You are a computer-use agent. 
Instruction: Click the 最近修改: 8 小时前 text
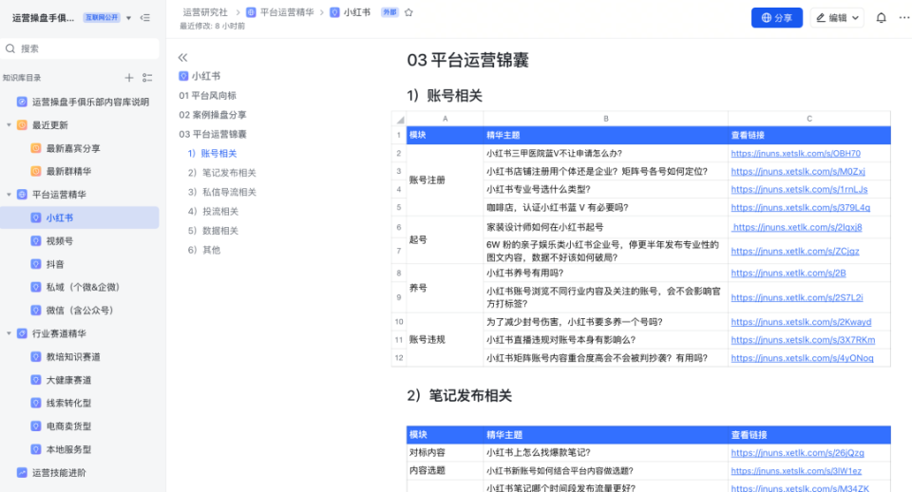(x=212, y=27)
